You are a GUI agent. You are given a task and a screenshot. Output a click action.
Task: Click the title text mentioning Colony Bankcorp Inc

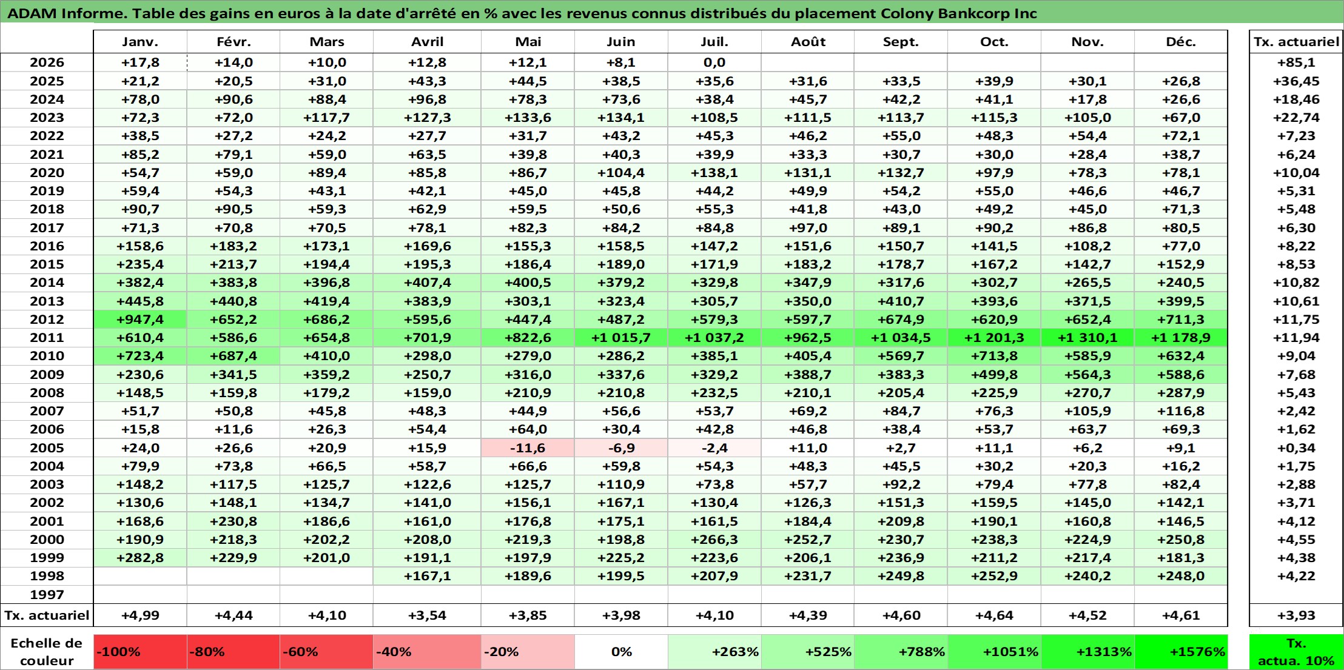tap(522, 13)
